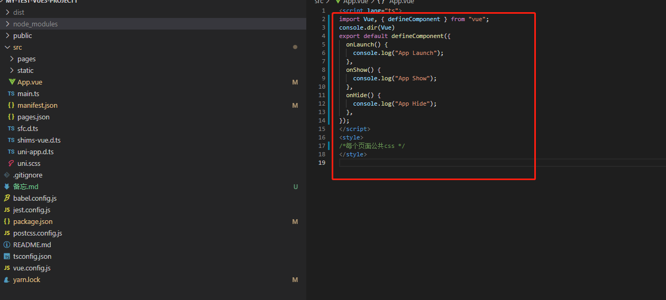Click line number 14 in gutter

322,120
